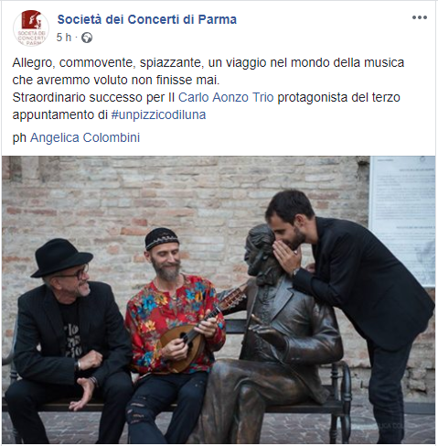This screenshot has width=438, height=446.
Task: Open Società dei Concerti di Parma profile picture
Action: pyautogui.click(x=31, y=28)
